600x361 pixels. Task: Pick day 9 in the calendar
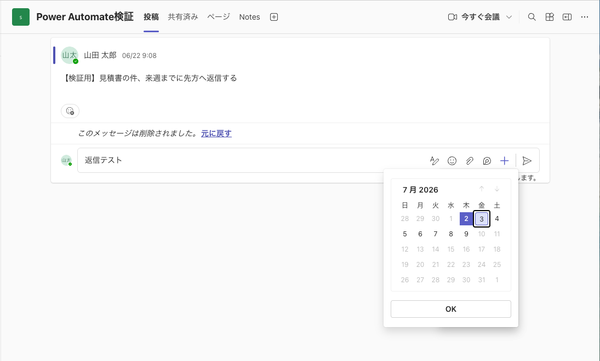coord(466,234)
